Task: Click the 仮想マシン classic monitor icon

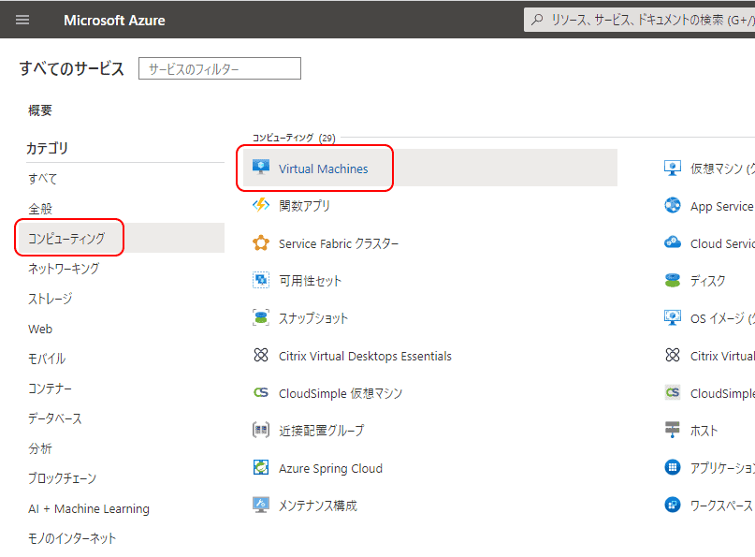Action: [x=673, y=168]
